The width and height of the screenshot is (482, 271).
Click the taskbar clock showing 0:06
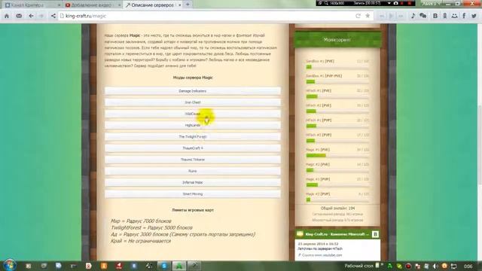pos(468,266)
